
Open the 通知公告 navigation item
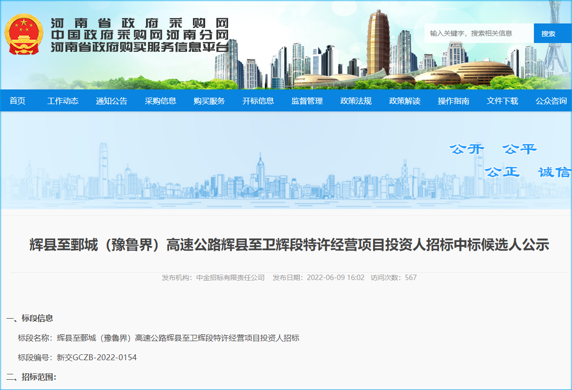(111, 101)
